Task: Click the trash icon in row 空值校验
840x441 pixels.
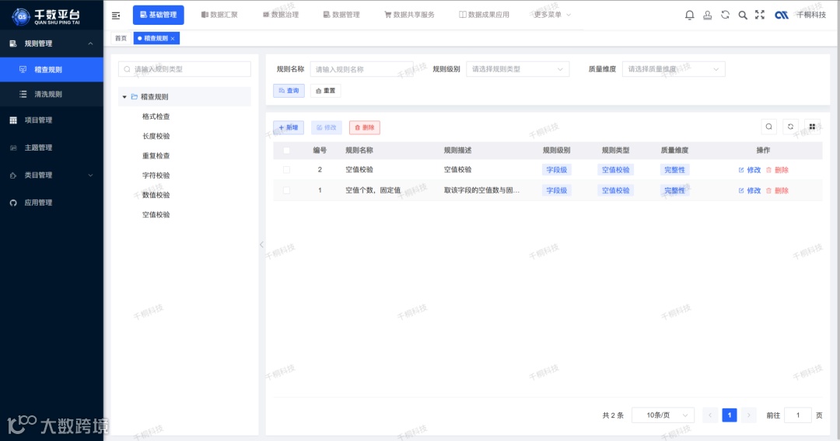Action: 768,170
